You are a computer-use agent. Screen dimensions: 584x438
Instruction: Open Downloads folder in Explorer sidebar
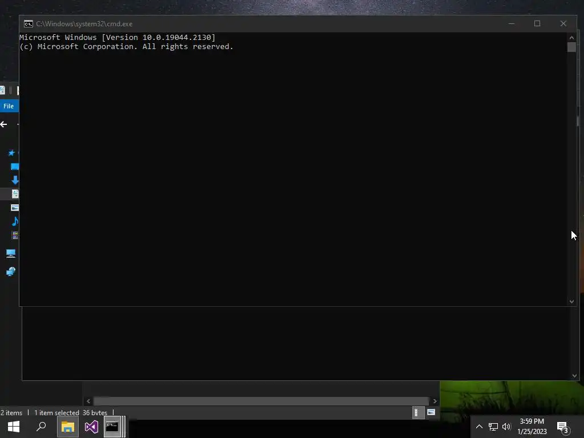tap(15, 180)
